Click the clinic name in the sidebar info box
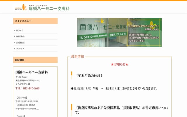This screenshot has width=187, height=117. (x=32, y=72)
